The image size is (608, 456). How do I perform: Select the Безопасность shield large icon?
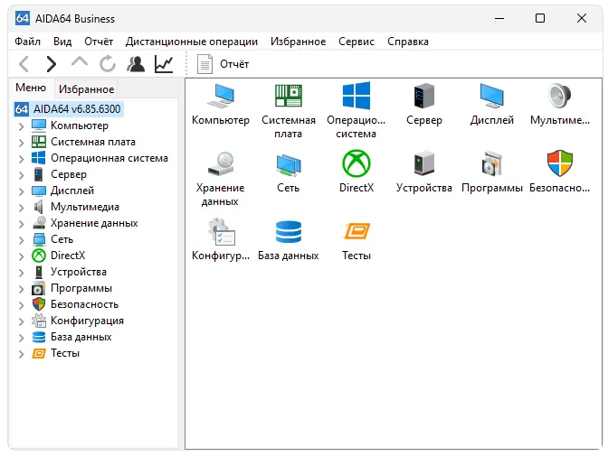click(559, 163)
